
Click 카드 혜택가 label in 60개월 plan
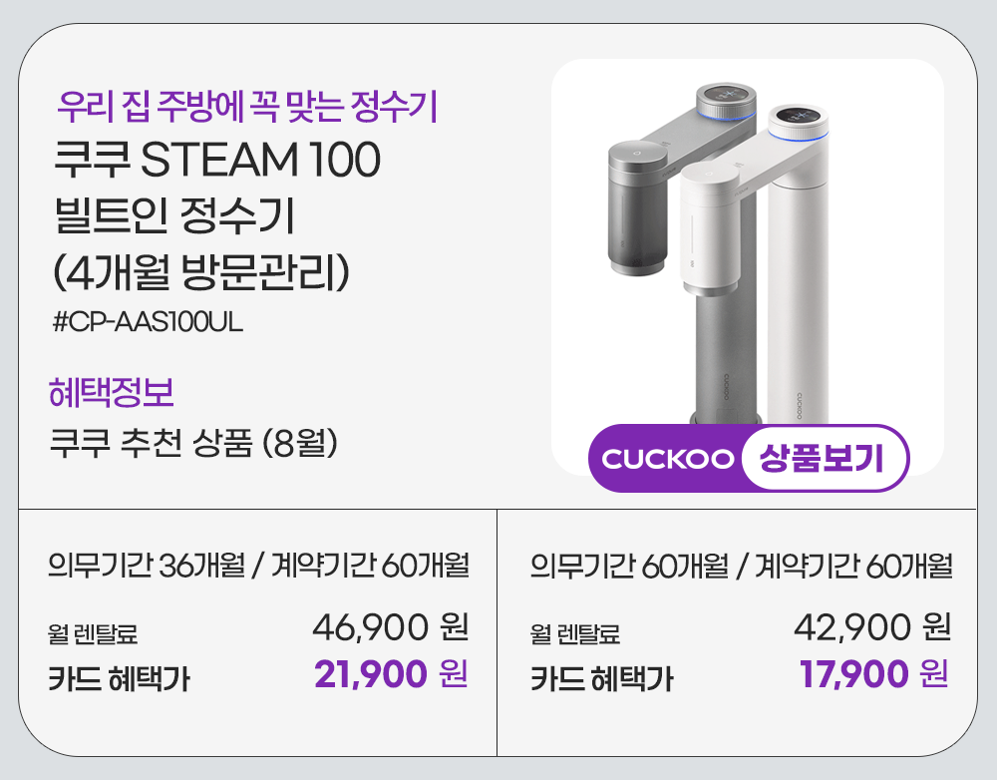601,679
